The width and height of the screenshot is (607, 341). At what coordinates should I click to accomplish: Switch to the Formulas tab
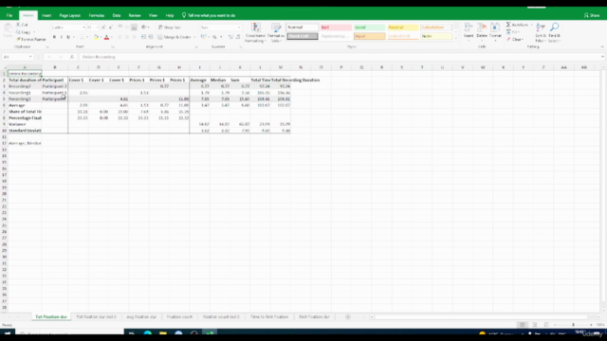(x=97, y=15)
